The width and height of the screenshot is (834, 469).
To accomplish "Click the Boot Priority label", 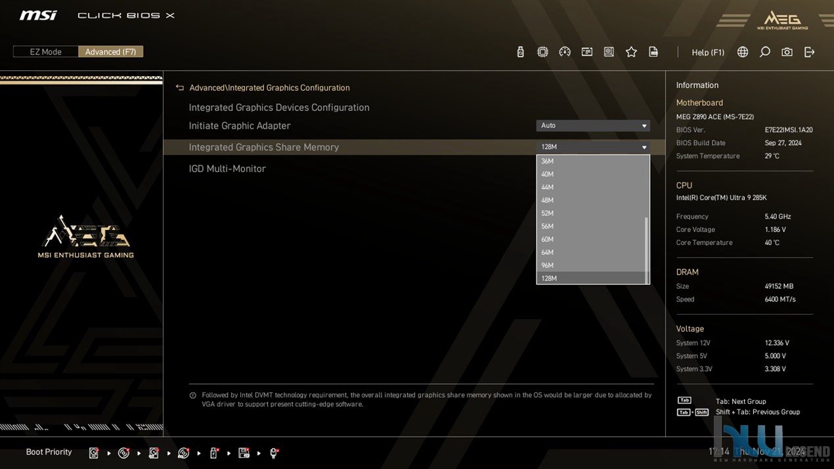I will click(x=49, y=452).
